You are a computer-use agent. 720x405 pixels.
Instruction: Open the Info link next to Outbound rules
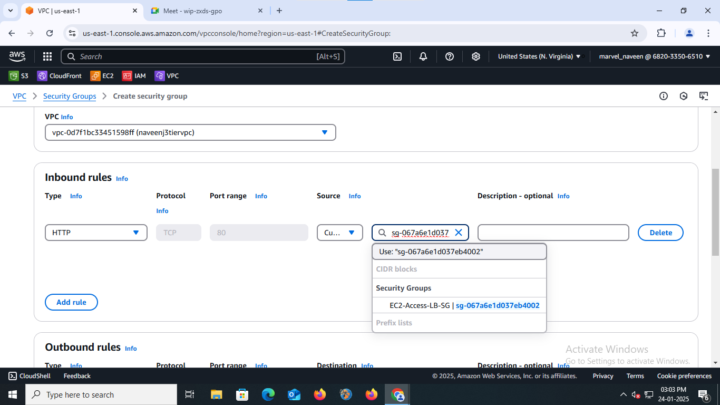(131, 349)
